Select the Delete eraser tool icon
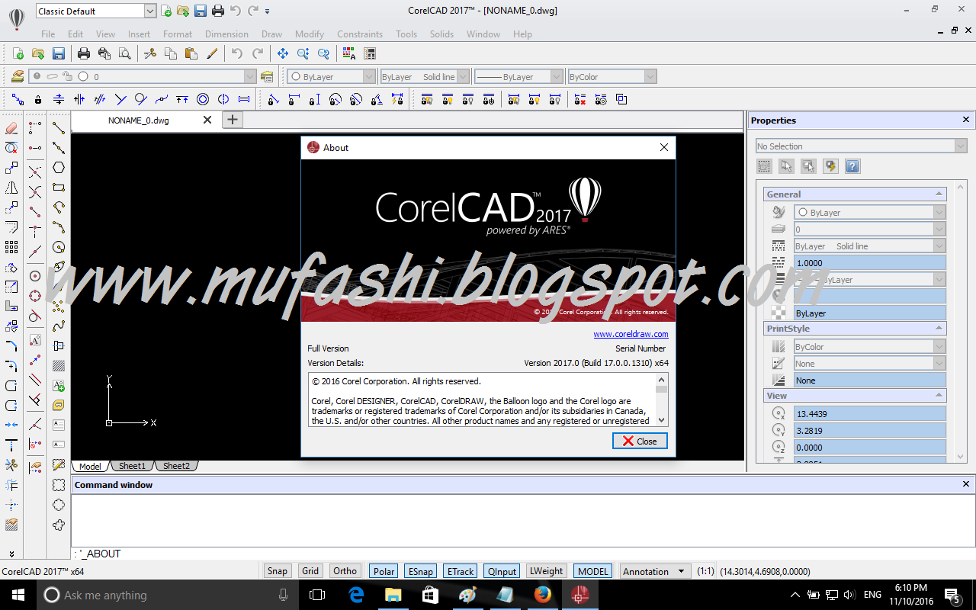 point(11,128)
